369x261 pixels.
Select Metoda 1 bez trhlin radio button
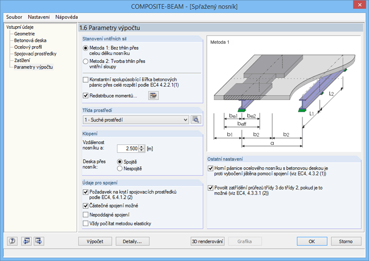coord(85,48)
